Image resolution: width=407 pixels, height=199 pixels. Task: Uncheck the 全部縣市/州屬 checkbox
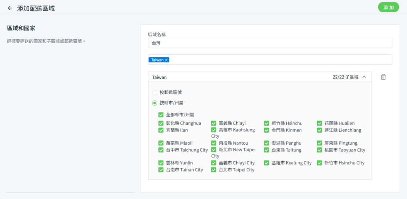(x=161, y=115)
